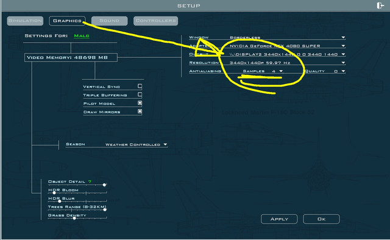
Task: Click the Video Memory 48698 MB box
Action: point(71,57)
